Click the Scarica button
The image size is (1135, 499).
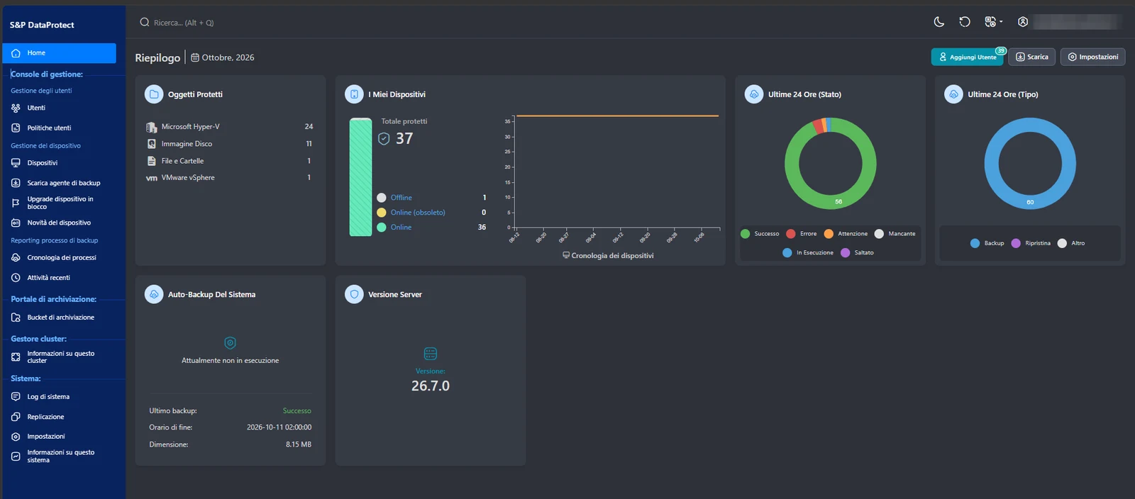(1032, 57)
